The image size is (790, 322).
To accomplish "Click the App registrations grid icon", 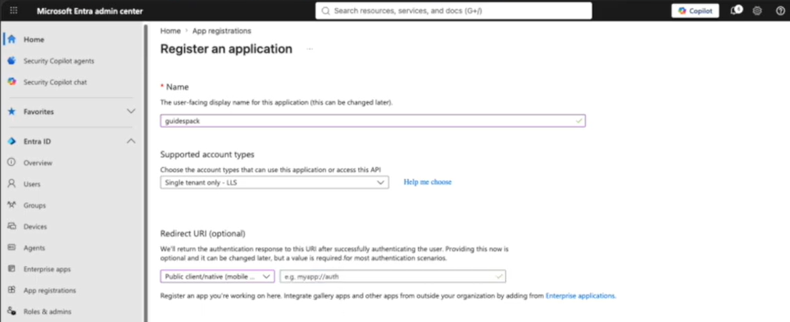I will point(11,290).
